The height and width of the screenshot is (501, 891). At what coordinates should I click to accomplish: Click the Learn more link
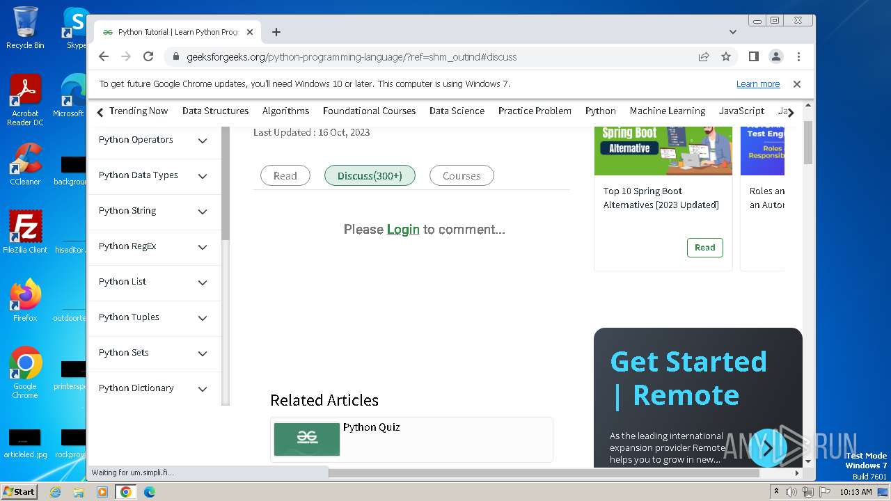click(x=758, y=84)
